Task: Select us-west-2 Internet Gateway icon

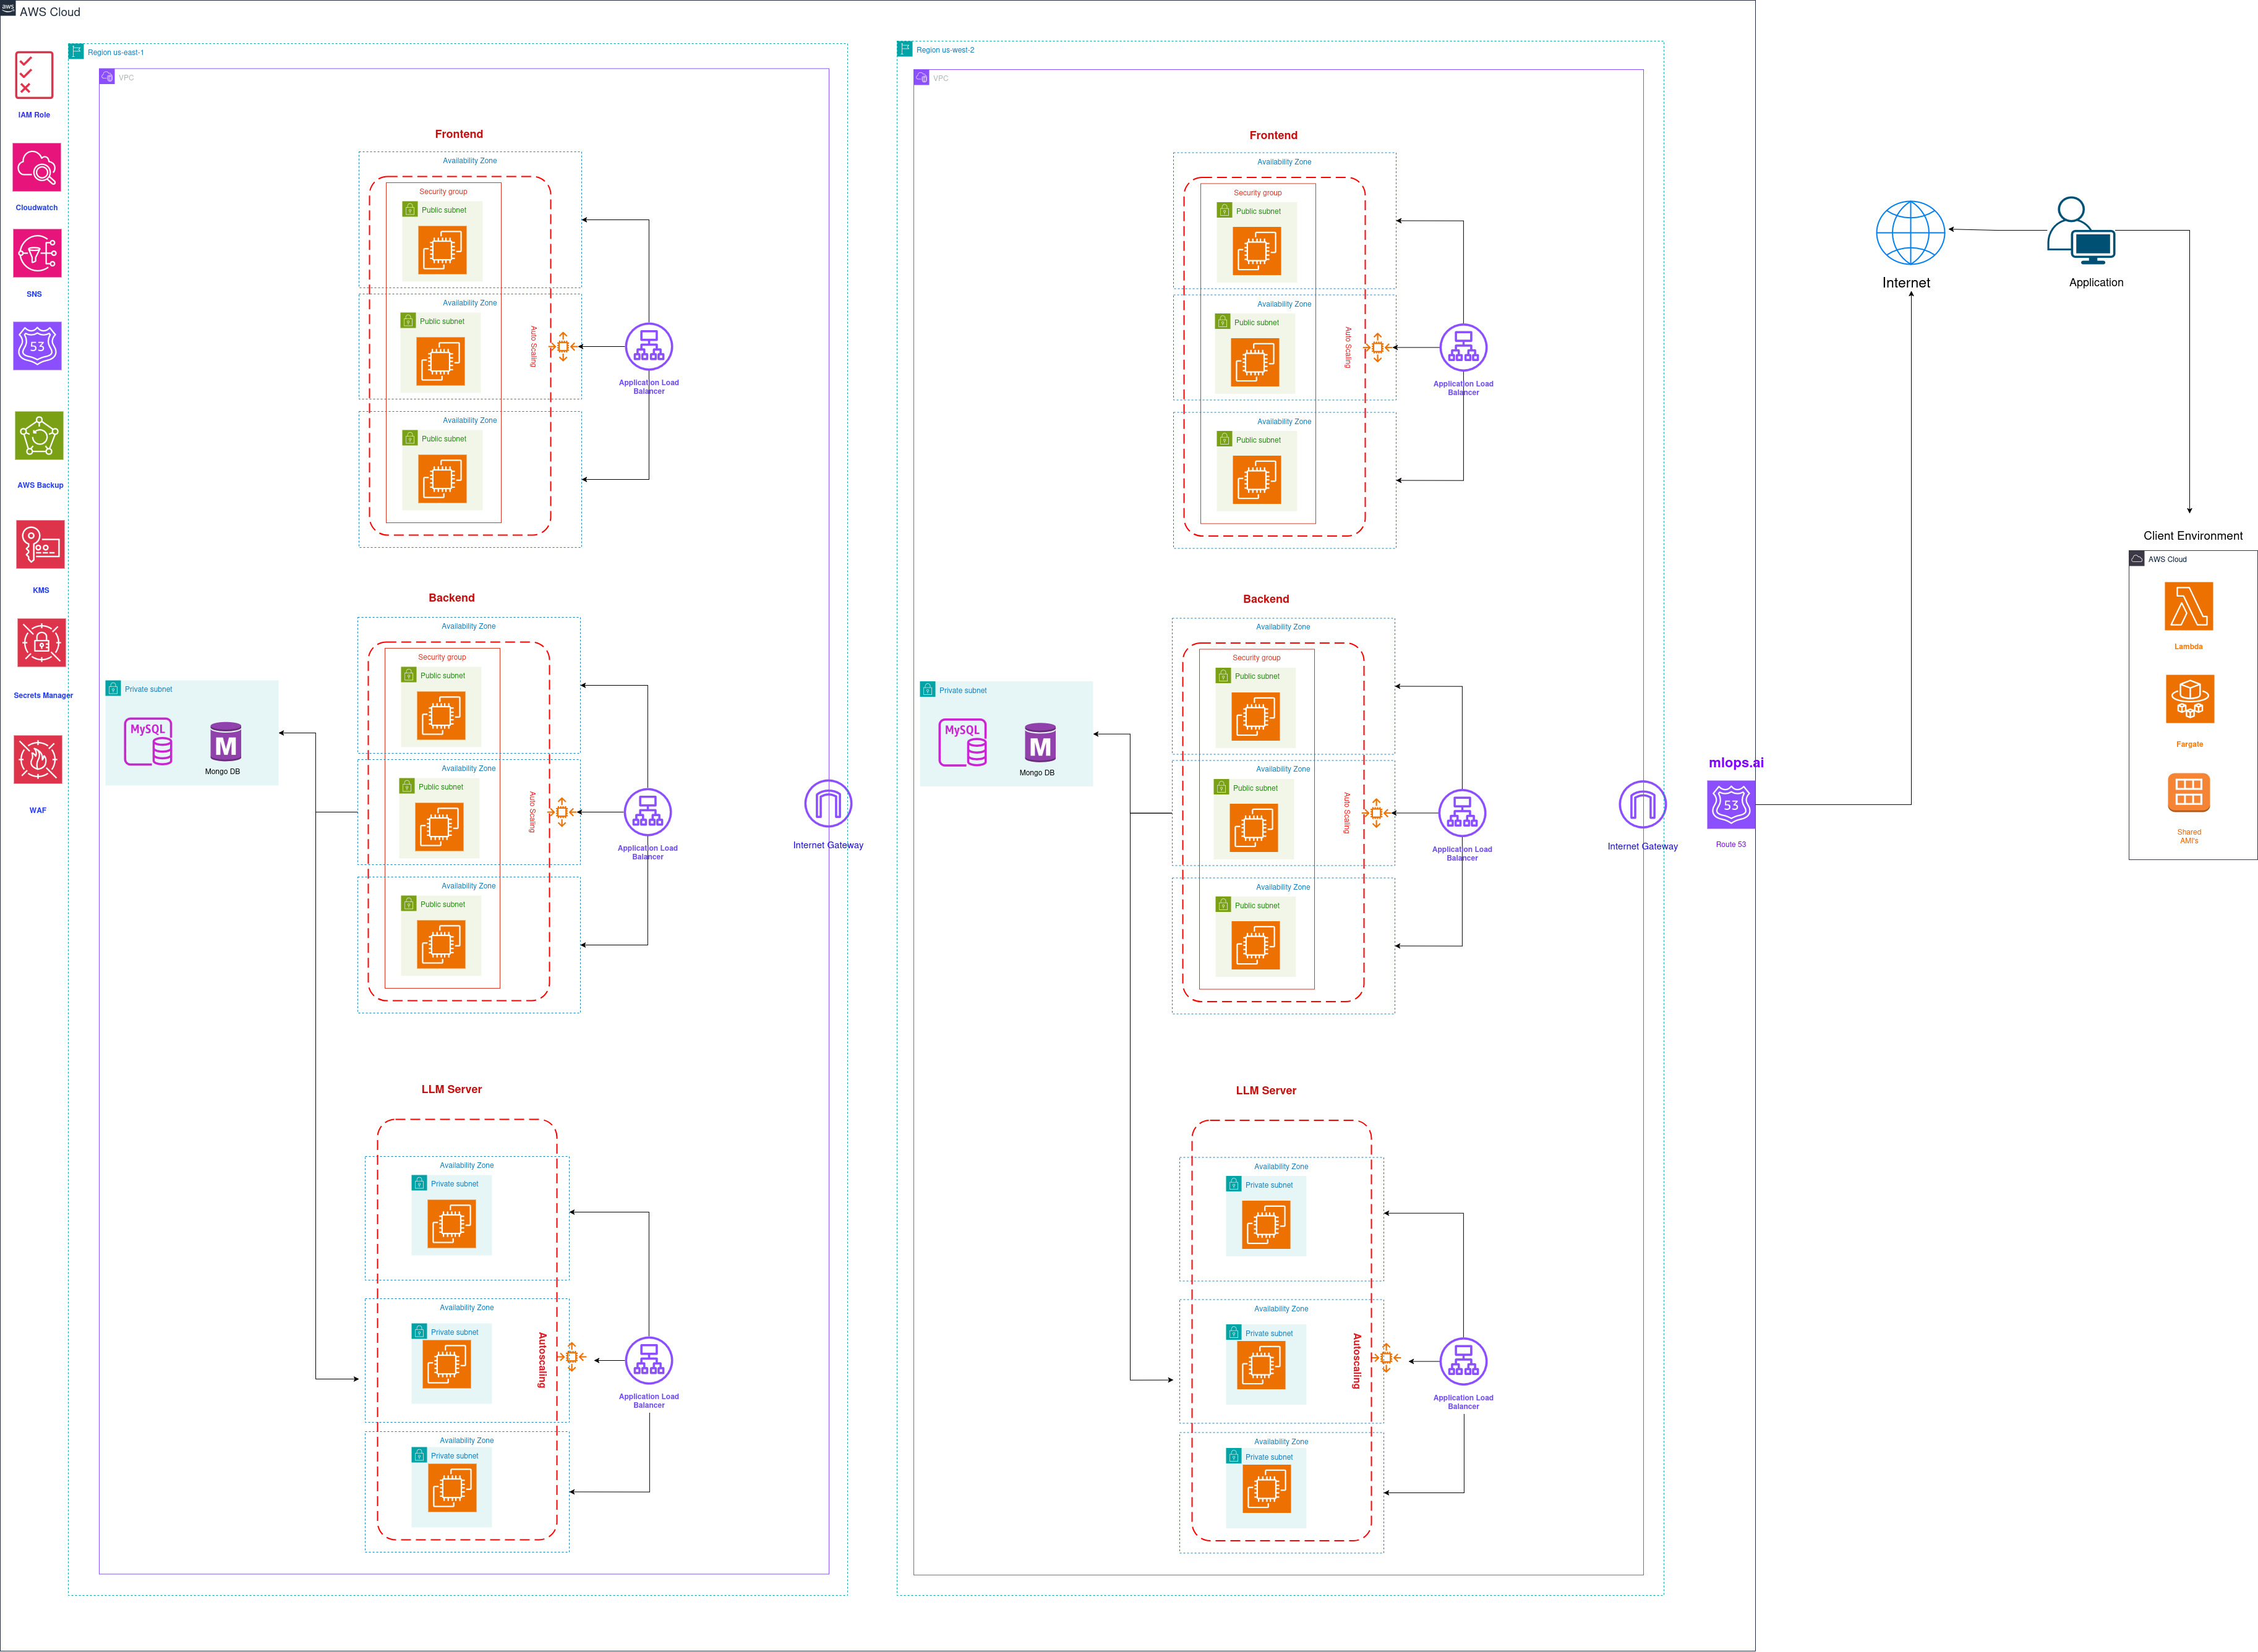Action: click(1642, 805)
